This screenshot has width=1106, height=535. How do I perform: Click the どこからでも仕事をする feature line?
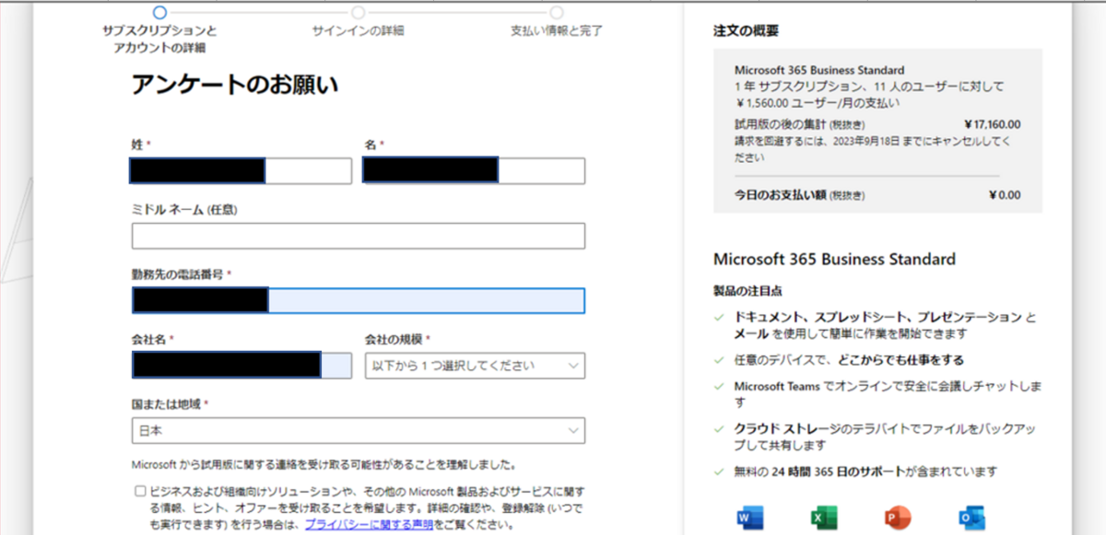click(x=849, y=360)
